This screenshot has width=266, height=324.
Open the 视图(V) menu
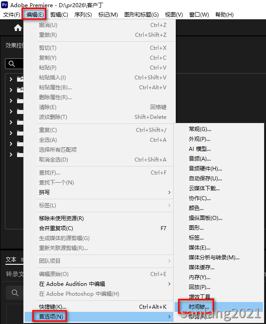tap(174, 15)
